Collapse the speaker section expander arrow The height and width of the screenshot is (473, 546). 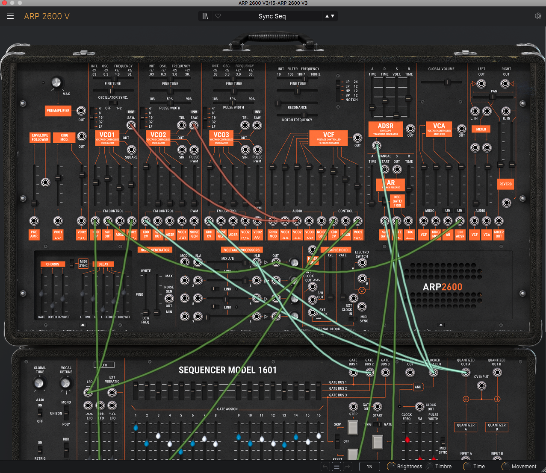coord(441,325)
